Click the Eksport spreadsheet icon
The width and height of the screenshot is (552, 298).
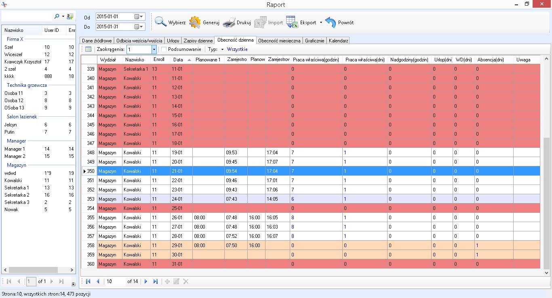(x=292, y=22)
